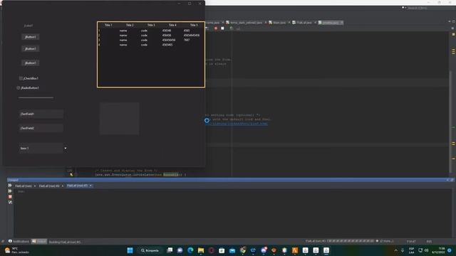Click the jTextField1 input field

tap(41, 114)
